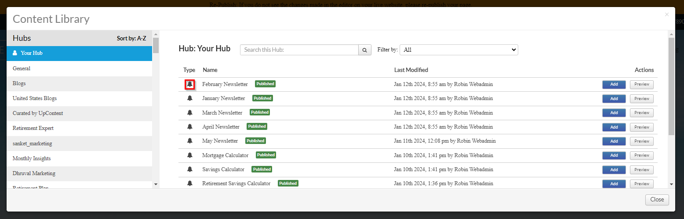Open the Retirement Expert hub
The width and height of the screenshot is (684, 219).
point(79,128)
